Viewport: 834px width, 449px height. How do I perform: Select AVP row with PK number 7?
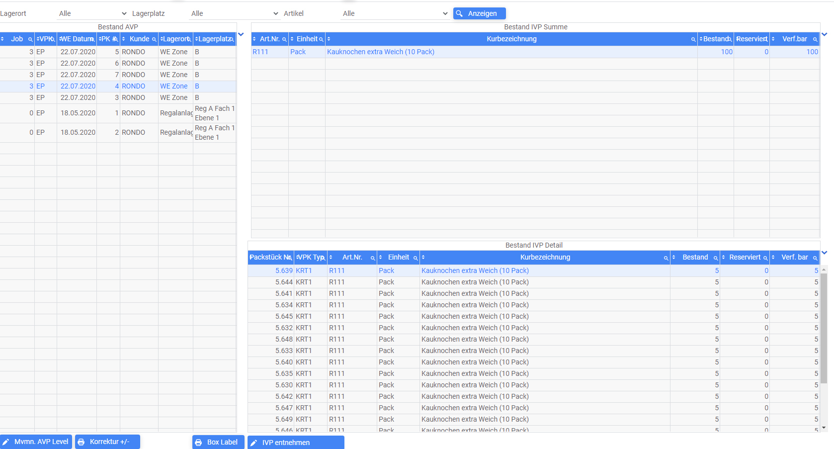tap(118, 75)
